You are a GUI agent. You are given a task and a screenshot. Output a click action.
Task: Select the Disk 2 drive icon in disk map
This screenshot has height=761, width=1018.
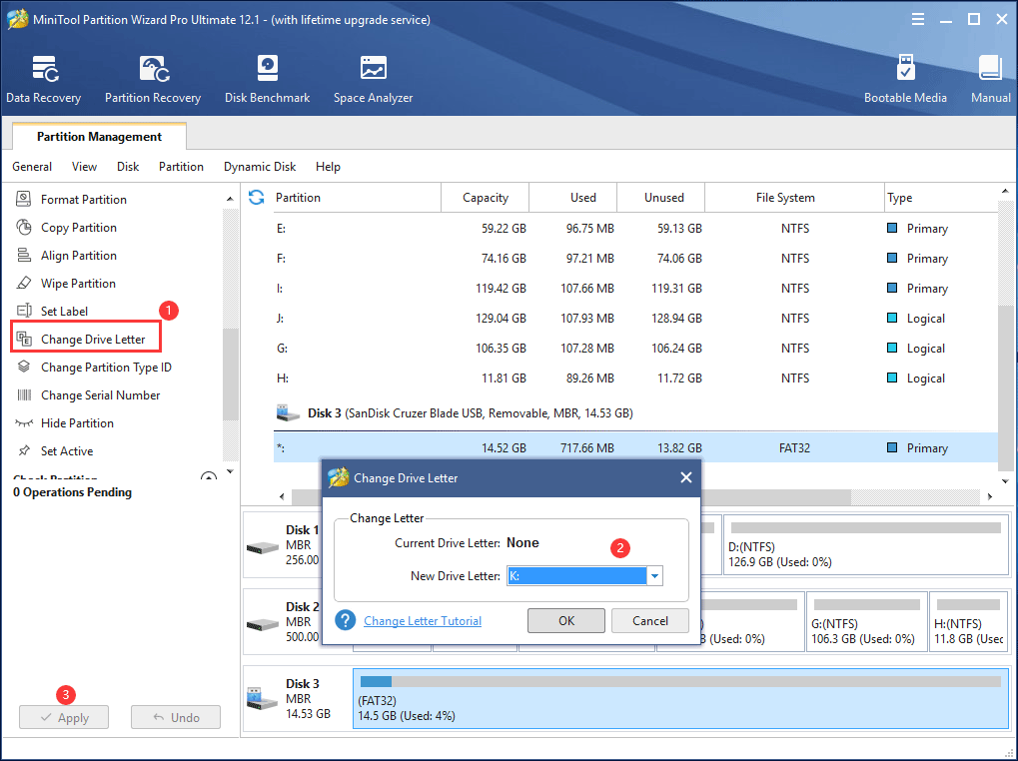click(263, 624)
